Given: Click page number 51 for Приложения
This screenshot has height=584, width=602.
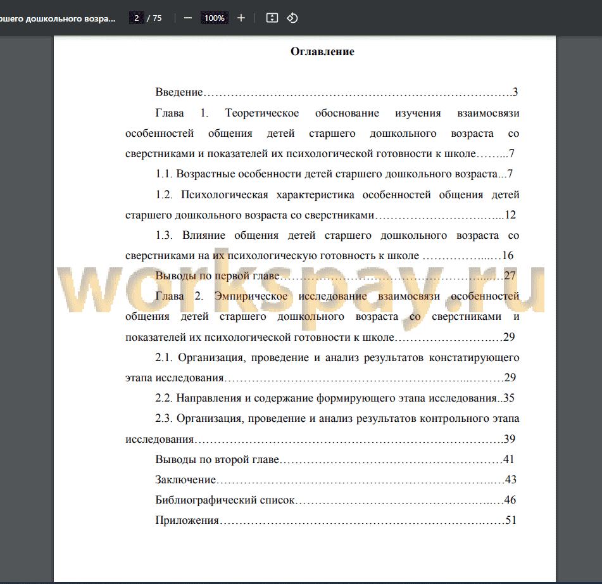Looking at the screenshot, I should pyautogui.click(x=511, y=520).
